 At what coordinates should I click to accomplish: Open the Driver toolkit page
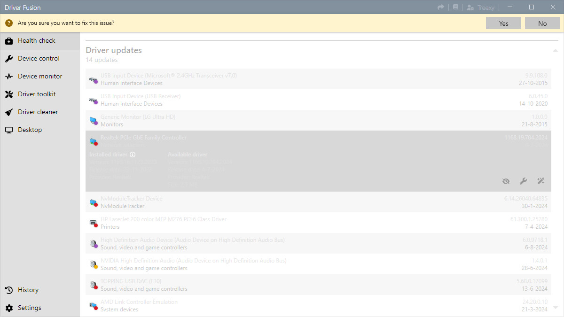39,94
